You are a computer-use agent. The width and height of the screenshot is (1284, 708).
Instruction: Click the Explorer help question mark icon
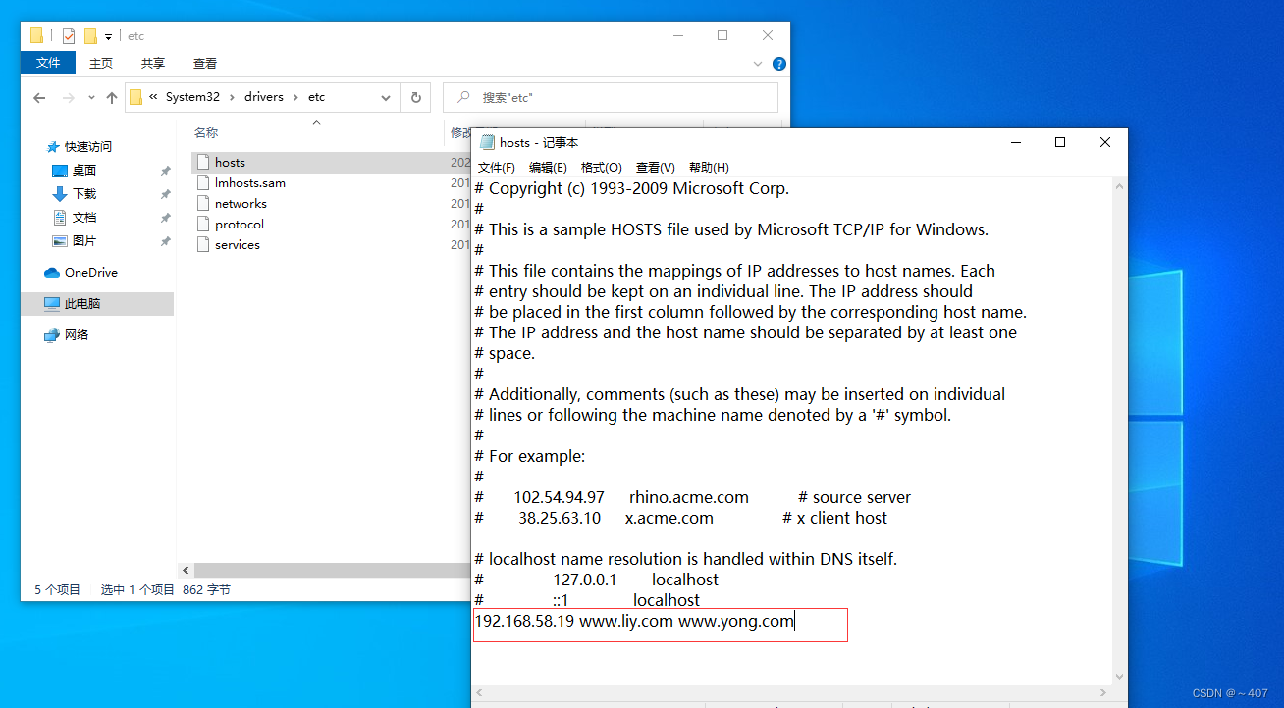point(779,64)
